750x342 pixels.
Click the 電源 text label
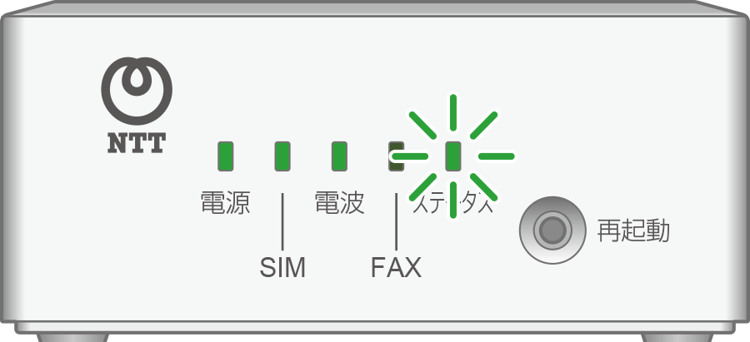pyautogui.click(x=225, y=203)
